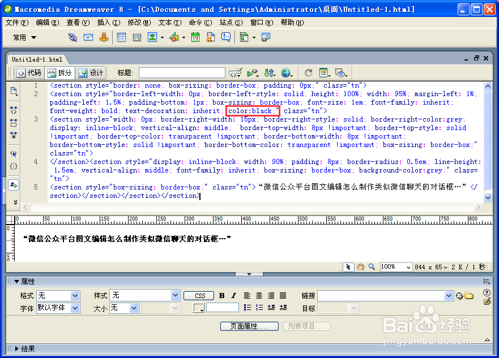Click the Email Link icon

[88, 37]
